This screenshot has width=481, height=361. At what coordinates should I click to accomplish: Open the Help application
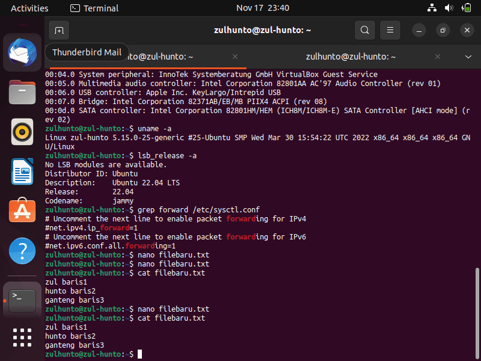[x=22, y=251]
